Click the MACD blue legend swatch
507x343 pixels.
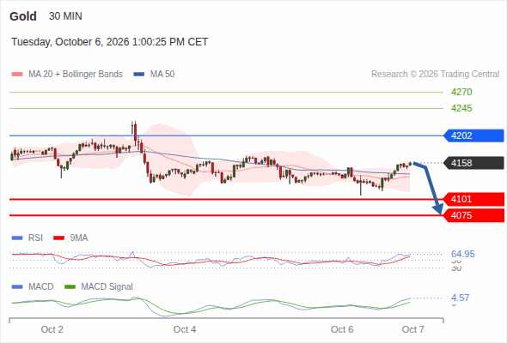(x=17, y=287)
